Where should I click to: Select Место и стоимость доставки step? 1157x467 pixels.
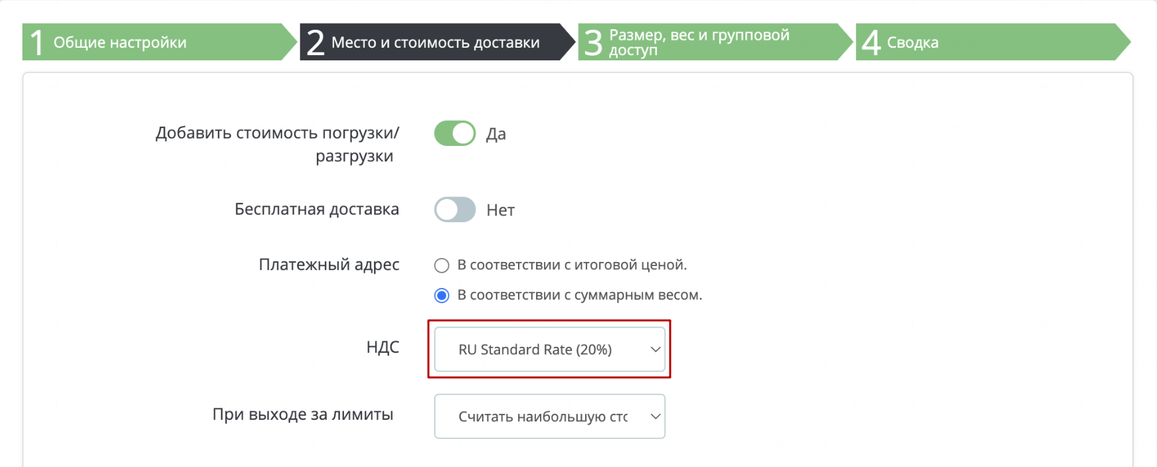coord(437,42)
